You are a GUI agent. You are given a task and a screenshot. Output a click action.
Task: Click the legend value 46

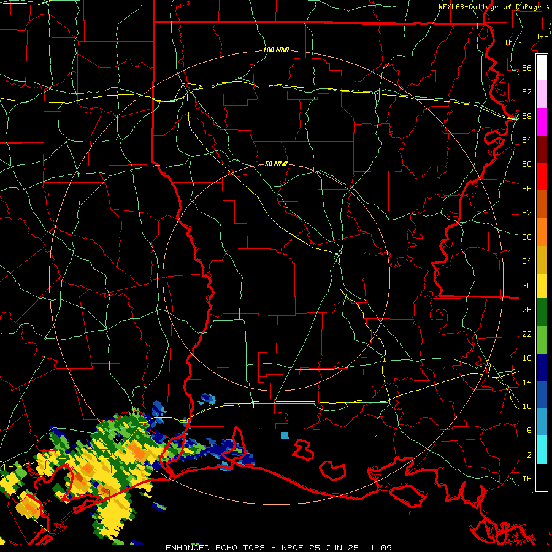[x=527, y=189]
